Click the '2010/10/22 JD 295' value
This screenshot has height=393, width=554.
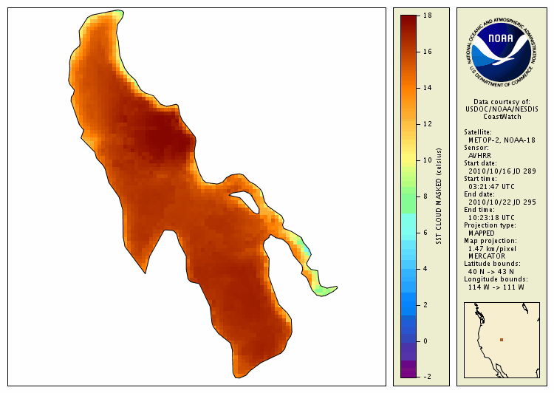(502, 202)
